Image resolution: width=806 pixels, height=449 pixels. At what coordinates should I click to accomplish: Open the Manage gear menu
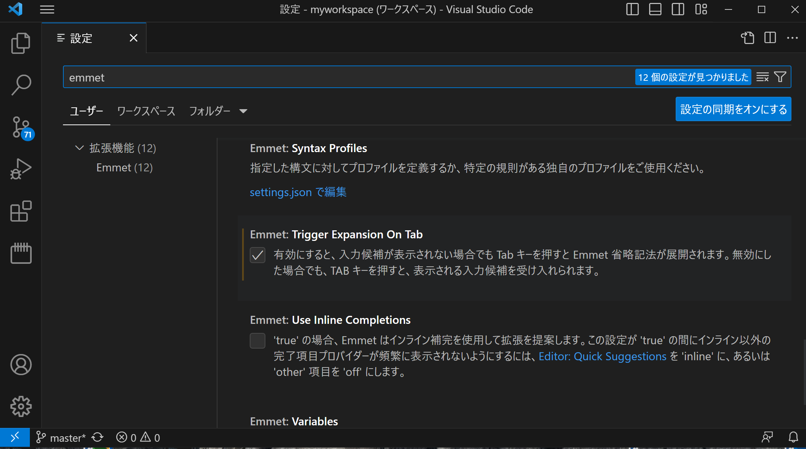click(x=21, y=406)
